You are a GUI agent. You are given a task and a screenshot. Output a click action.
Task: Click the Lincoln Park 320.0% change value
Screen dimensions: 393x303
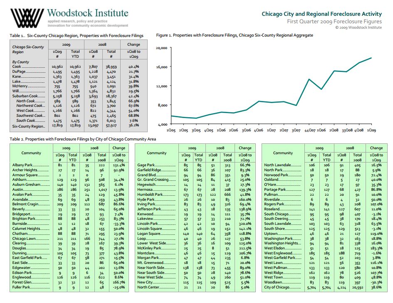245,224
